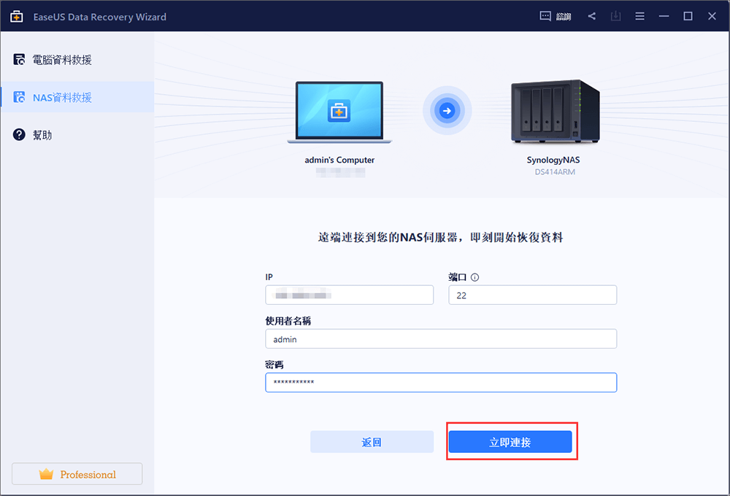Click the crown icon on Professional button
This screenshot has width=730, height=496.
pos(46,474)
